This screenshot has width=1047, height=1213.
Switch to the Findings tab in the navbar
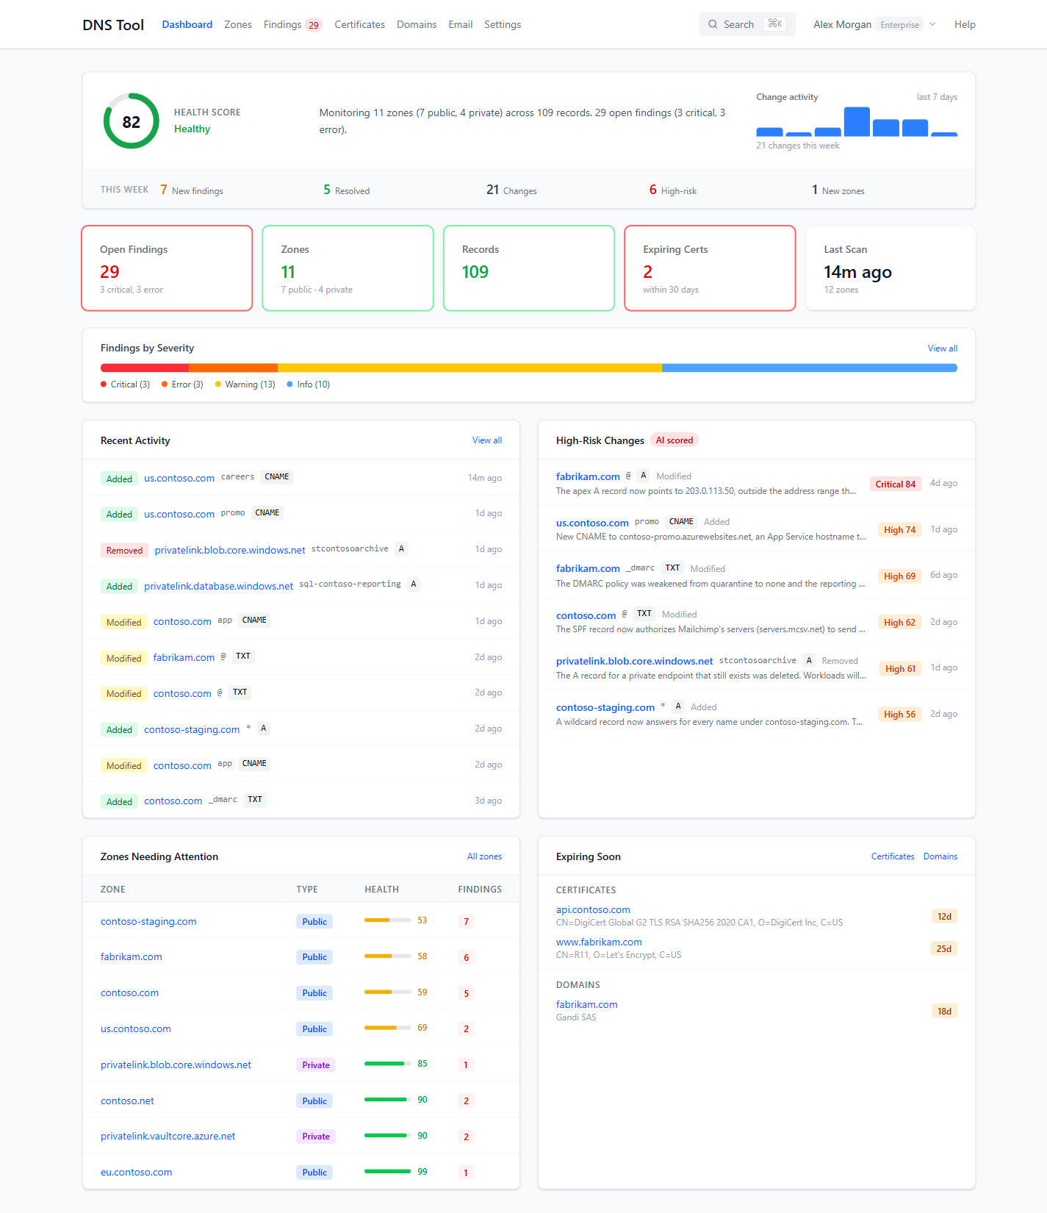(x=292, y=24)
